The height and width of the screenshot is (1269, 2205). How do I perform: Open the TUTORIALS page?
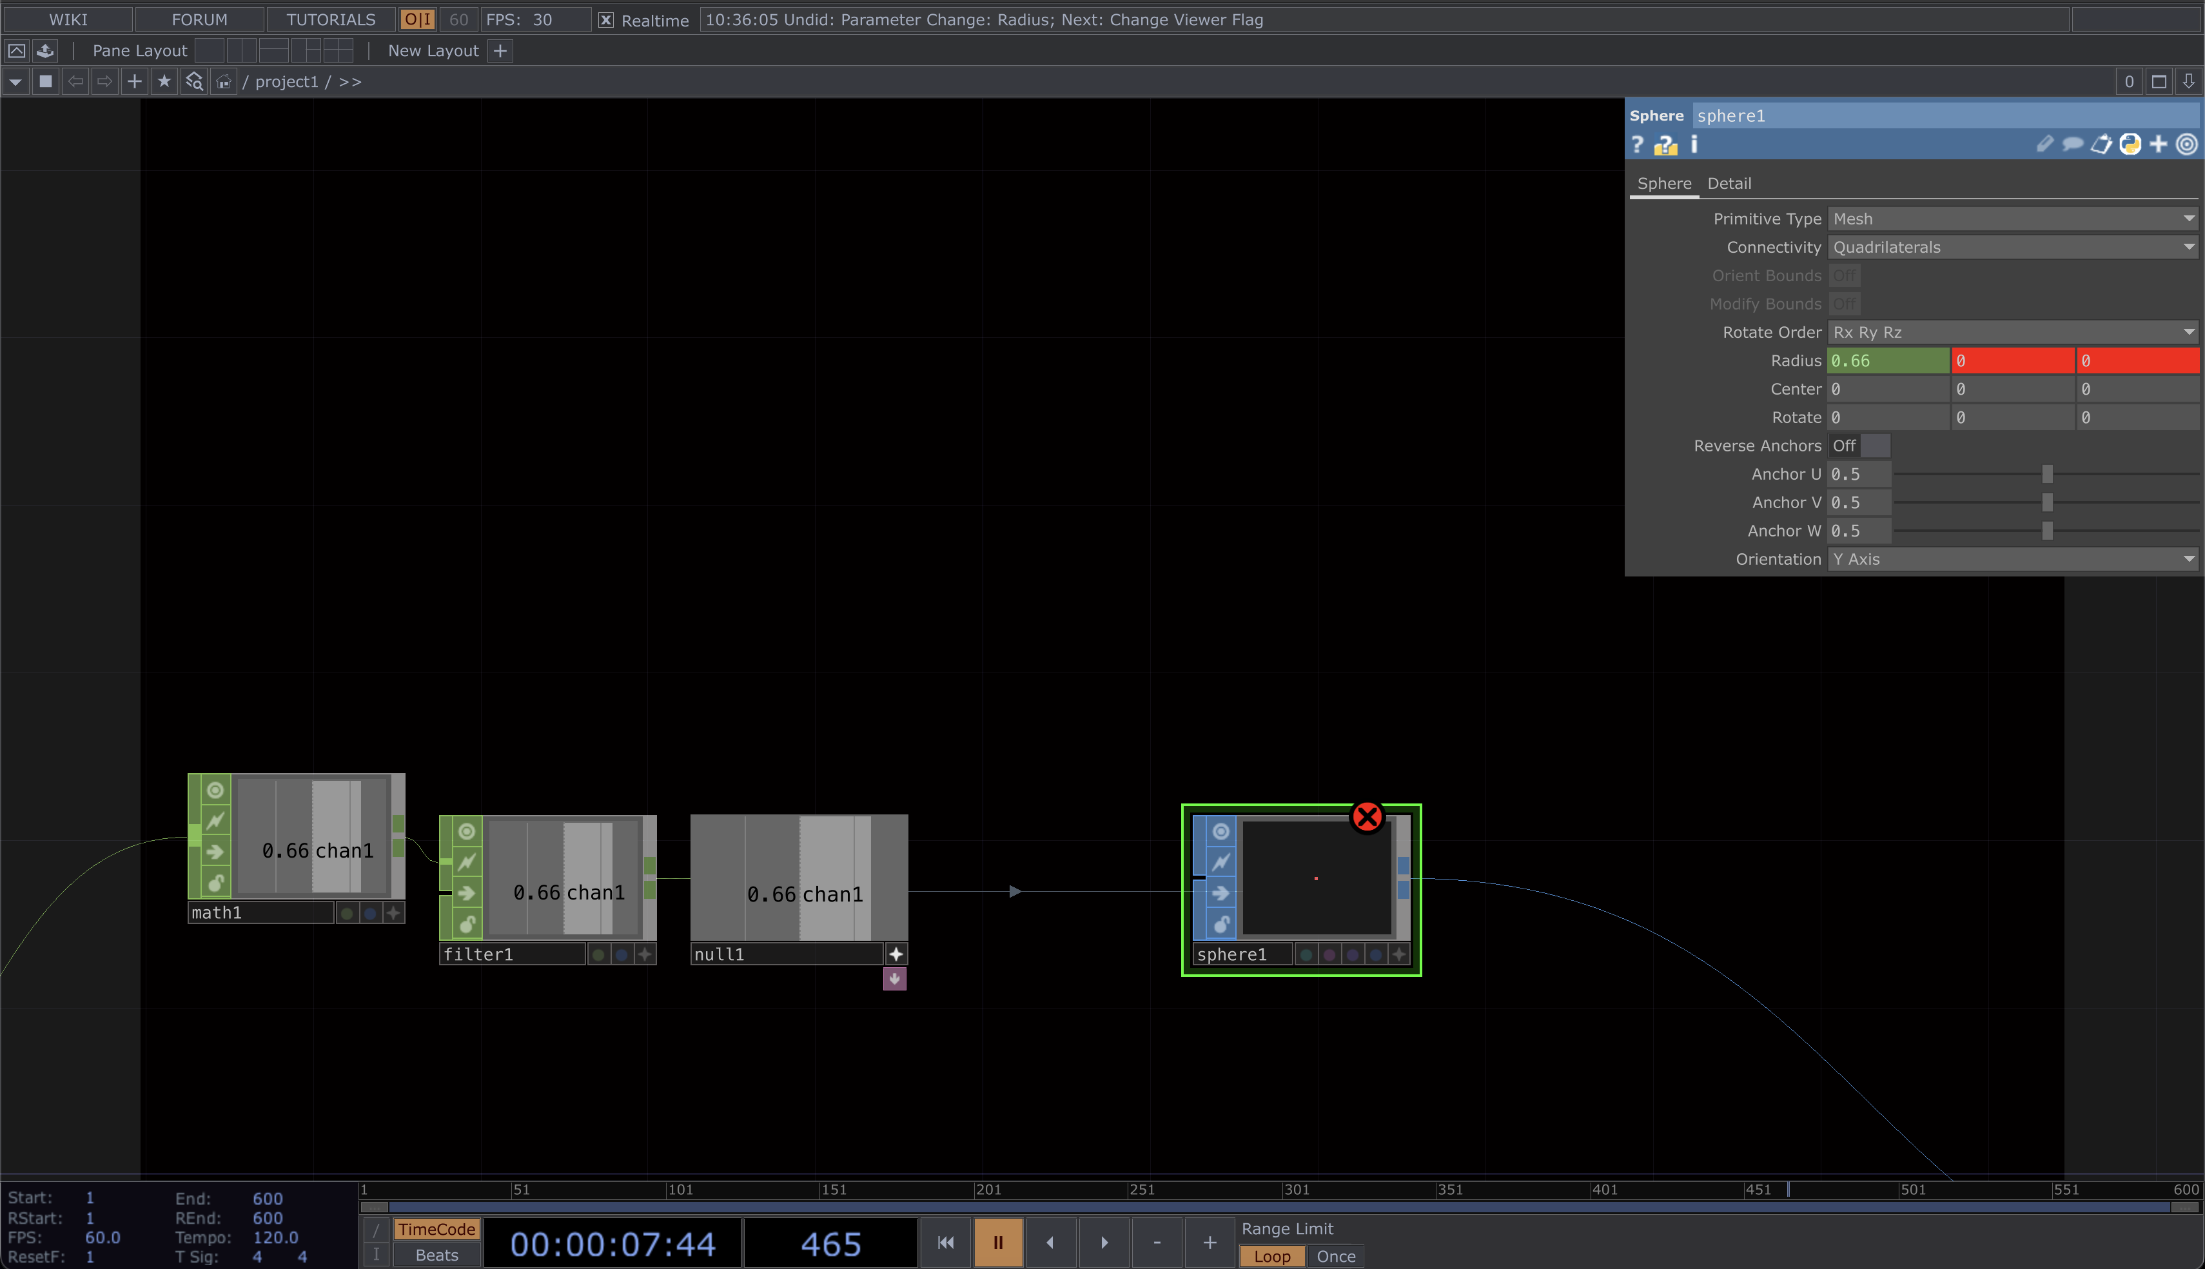pos(330,19)
